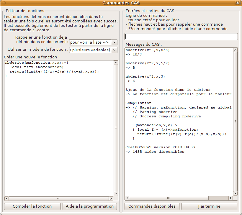Show 'Commandes disponibles' list
This screenshot has height=215, width=242.
(x=152, y=206)
